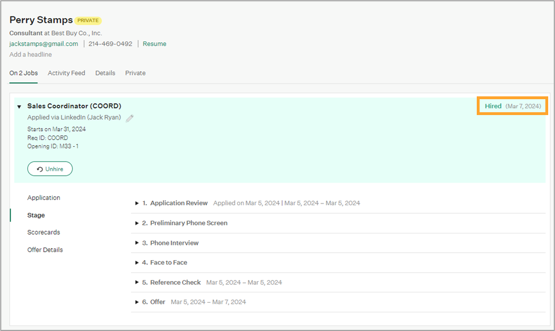Switch to the Details tab
The height and width of the screenshot is (331, 555).
105,73
